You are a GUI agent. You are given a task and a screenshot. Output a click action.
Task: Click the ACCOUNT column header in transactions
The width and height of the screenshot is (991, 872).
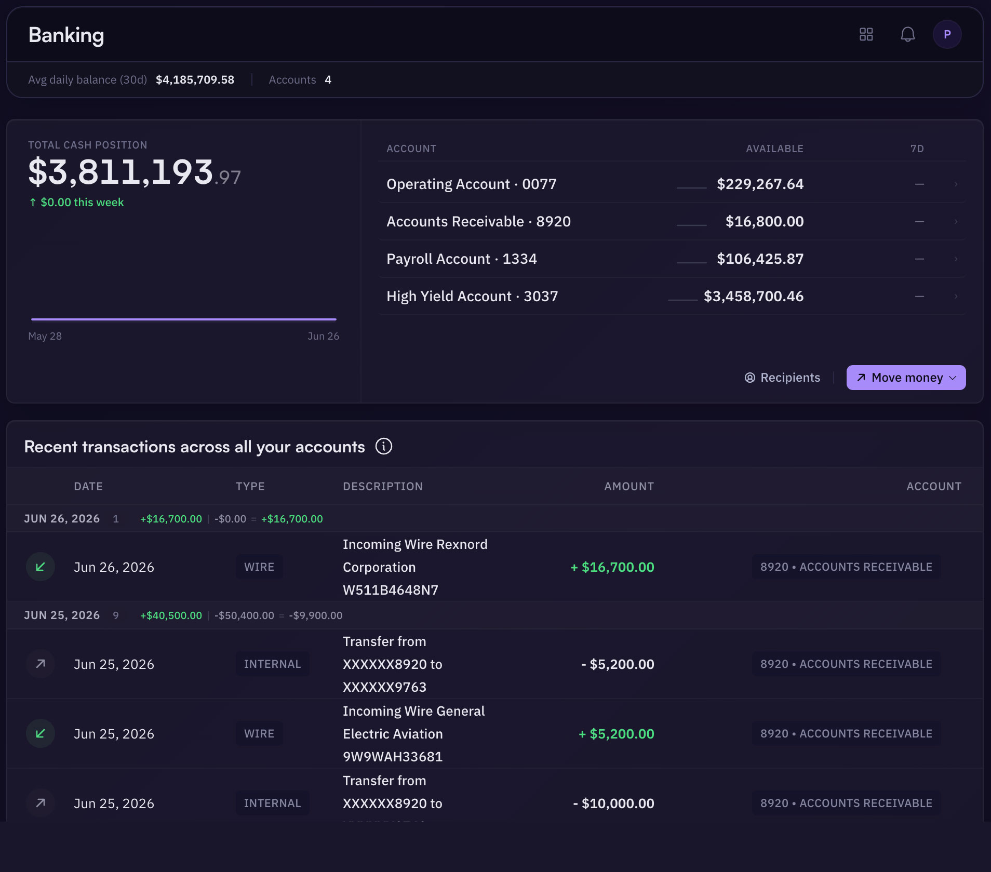pyautogui.click(x=934, y=486)
